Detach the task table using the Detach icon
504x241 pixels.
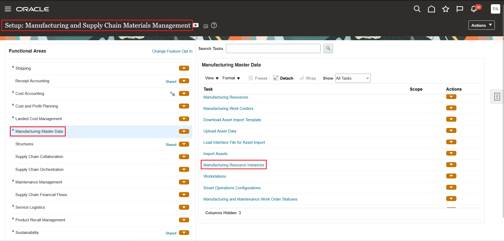point(275,78)
